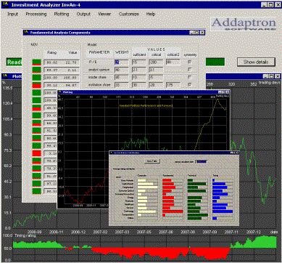The image size is (282, 263).
Task: Click the P/E parameter label
Action: (94, 62)
